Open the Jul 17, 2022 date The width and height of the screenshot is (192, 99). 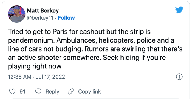coord(50,77)
